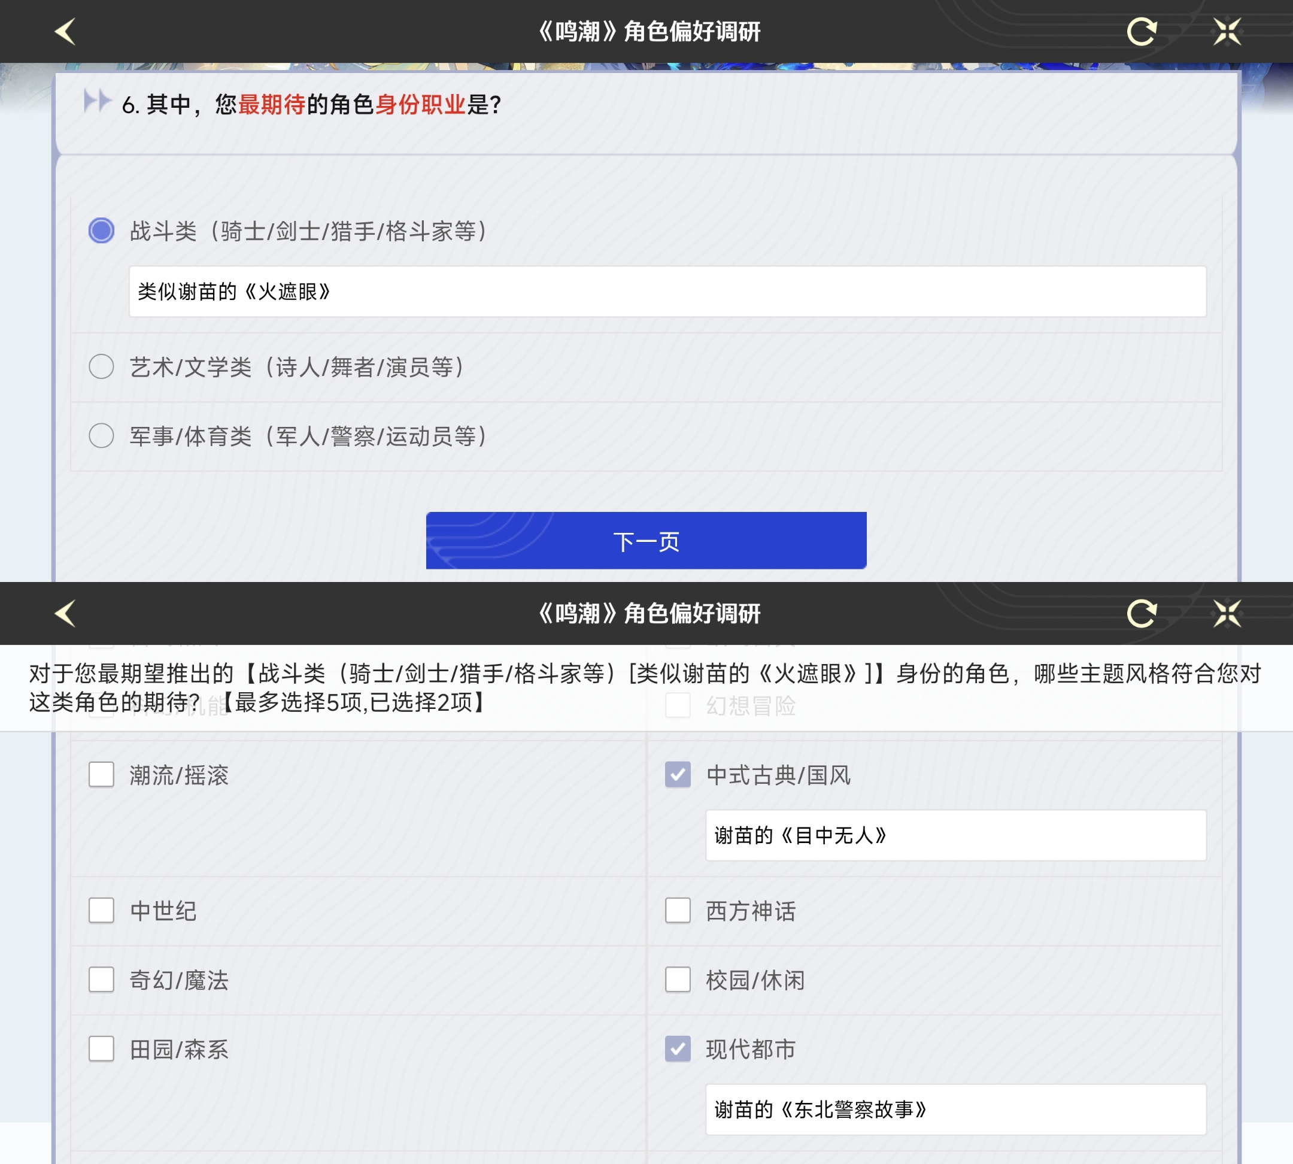This screenshot has width=1293, height=1164.
Task: Select the 战斗类 radio option
Action: click(x=101, y=231)
